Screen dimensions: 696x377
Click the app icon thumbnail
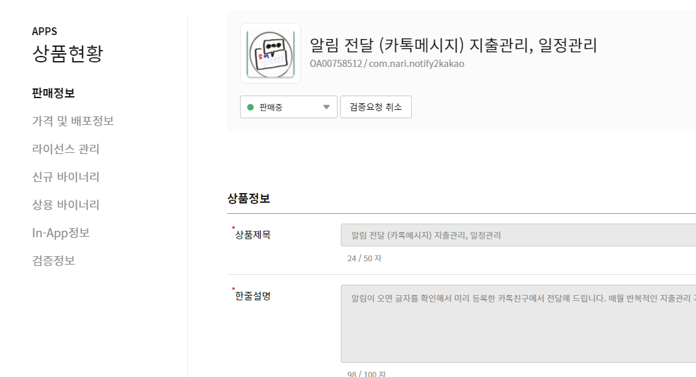pyautogui.click(x=271, y=53)
